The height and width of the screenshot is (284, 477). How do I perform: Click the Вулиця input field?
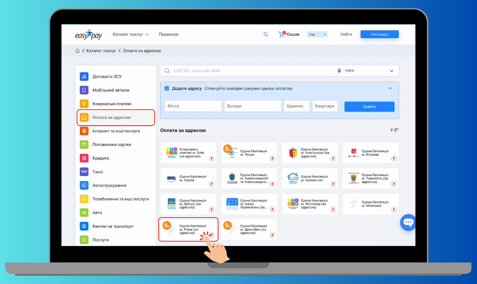coord(253,106)
